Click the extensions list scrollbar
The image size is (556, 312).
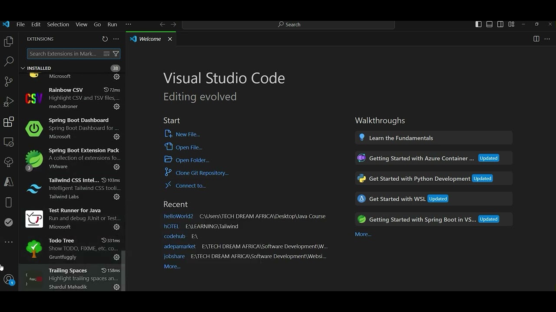pyautogui.click(x=124, y=271)
